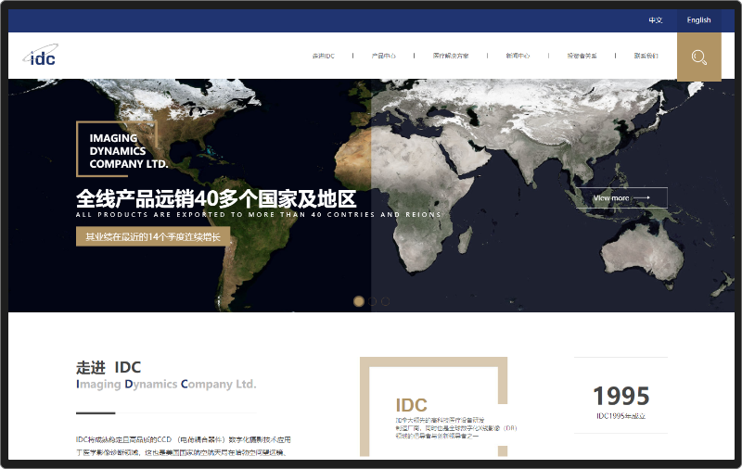742x469 pixels.
Task: Click the 1995 founding year figure
Action: click(x=620, y=396)
